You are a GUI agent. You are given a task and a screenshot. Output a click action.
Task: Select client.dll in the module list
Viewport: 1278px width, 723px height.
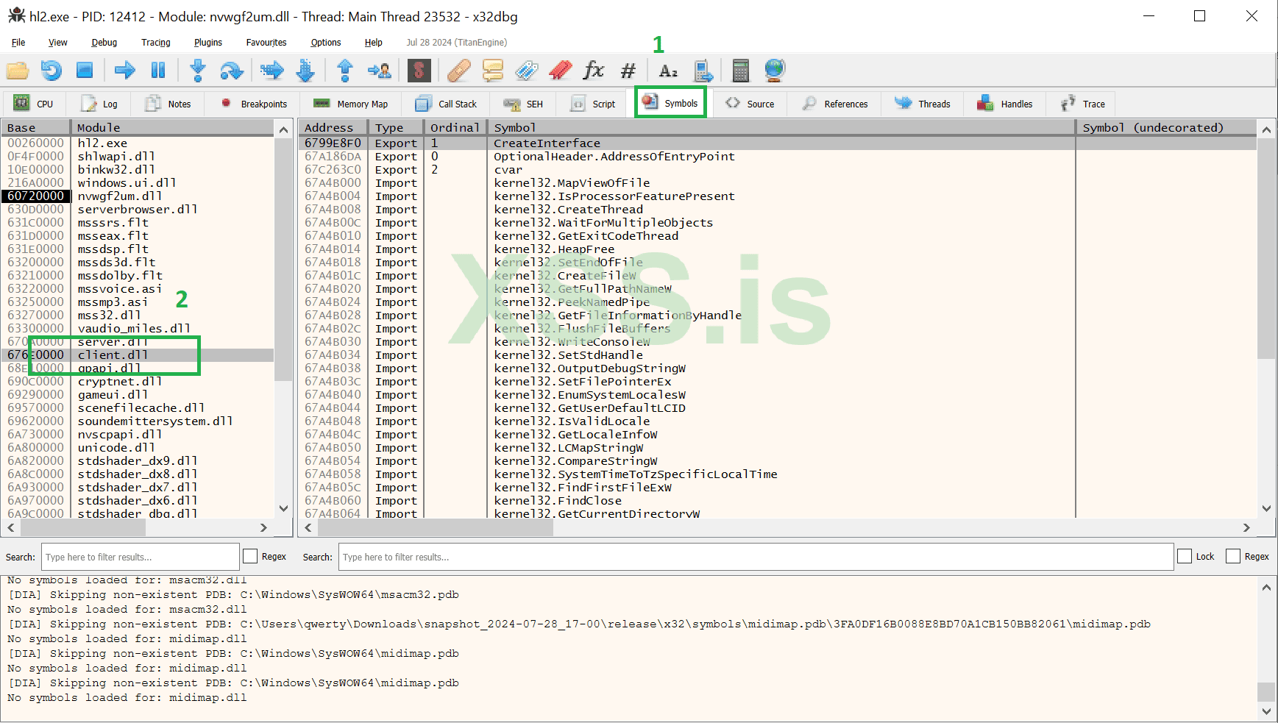pos(113,355)
